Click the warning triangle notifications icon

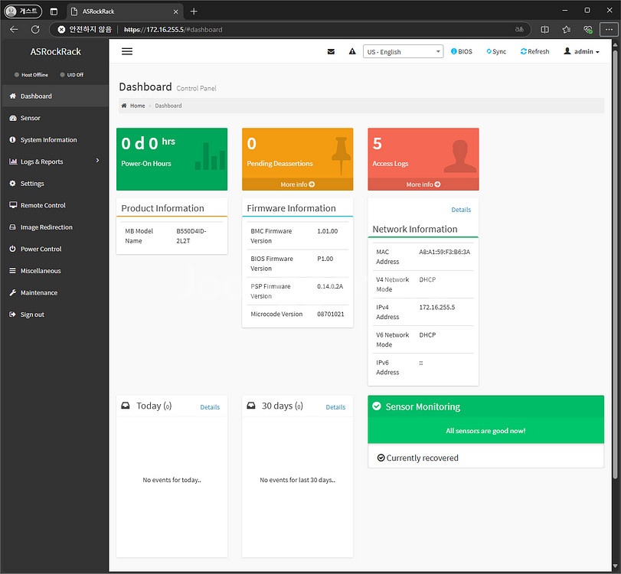pyautogui.click(x=352, y=52)
